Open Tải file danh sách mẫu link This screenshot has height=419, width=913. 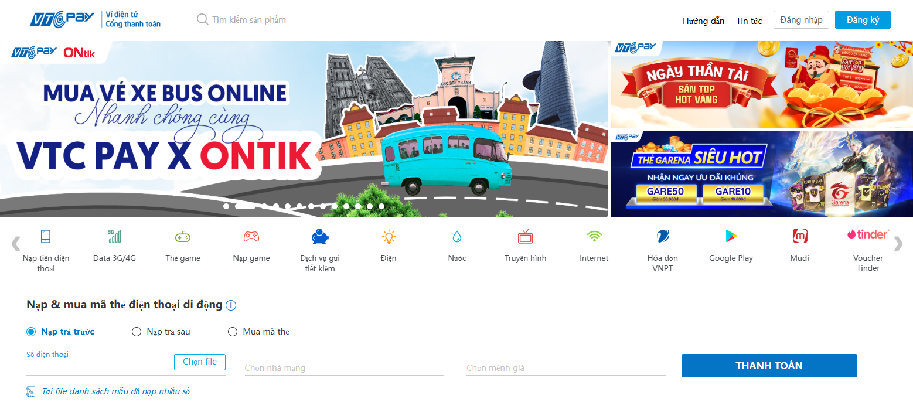pyautogui.click(x=116, y=391)
